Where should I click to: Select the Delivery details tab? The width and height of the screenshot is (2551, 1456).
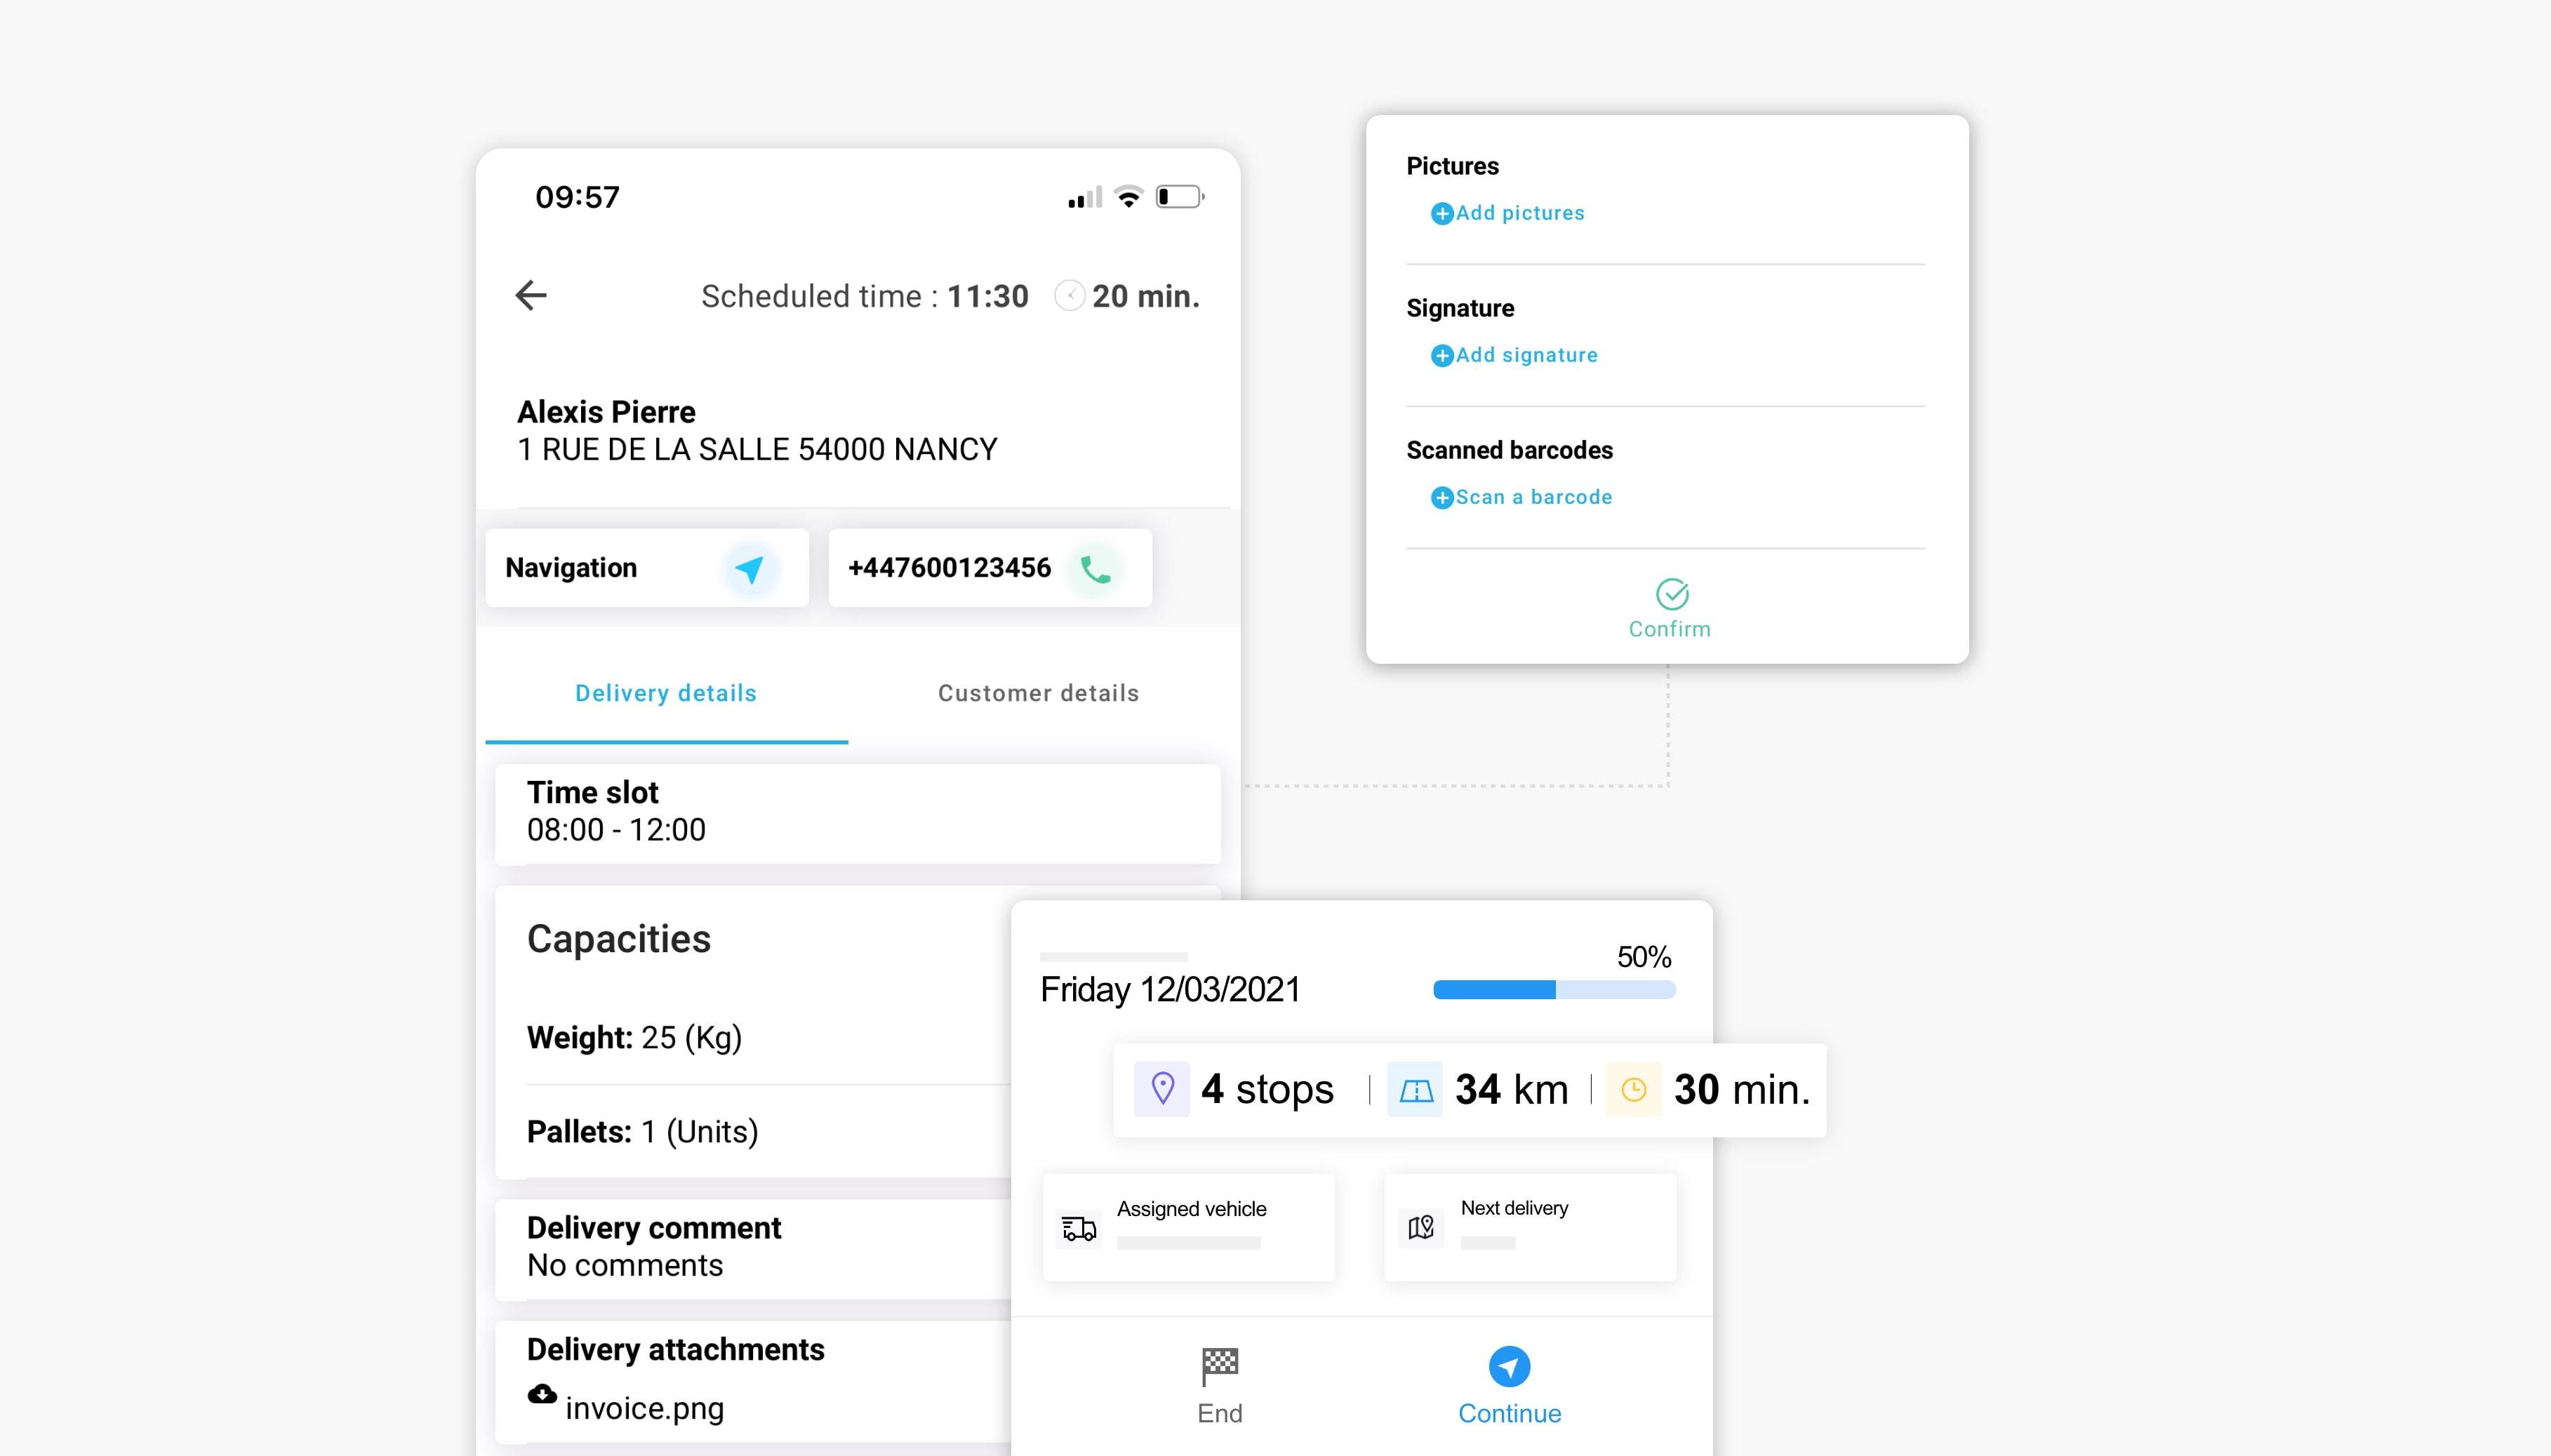coord(666,692)
